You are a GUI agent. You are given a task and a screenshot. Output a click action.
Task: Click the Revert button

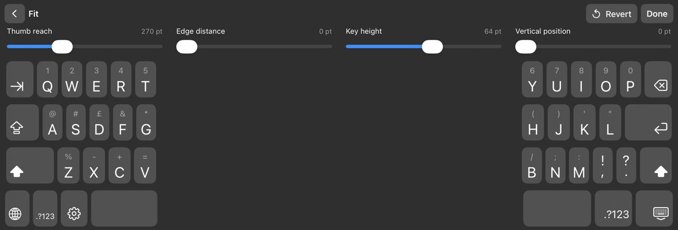point(612,14)
